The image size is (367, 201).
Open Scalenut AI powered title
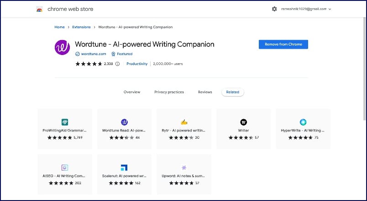pyautogui.click(x=124, y=176)
